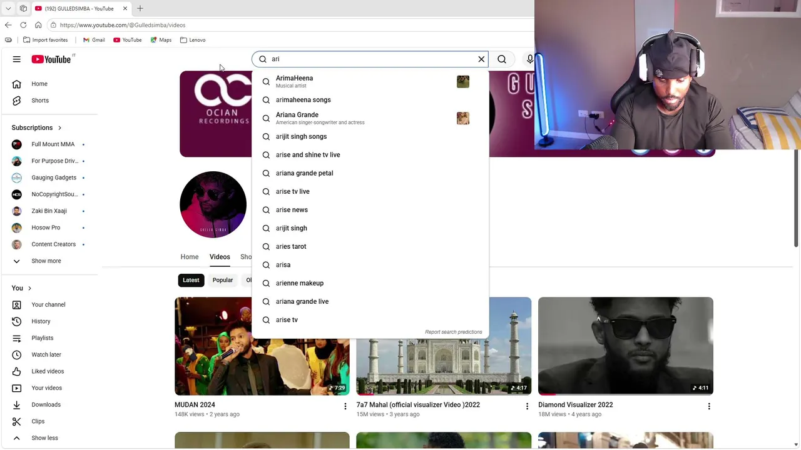Go back in browser
The image size is (801, 450).
[x=8, y=25]
